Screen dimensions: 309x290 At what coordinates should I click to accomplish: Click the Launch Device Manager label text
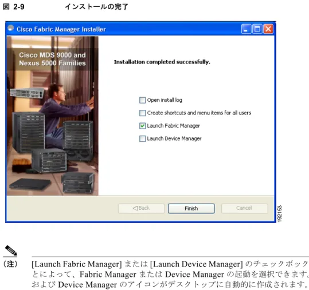tap(174, 138)
